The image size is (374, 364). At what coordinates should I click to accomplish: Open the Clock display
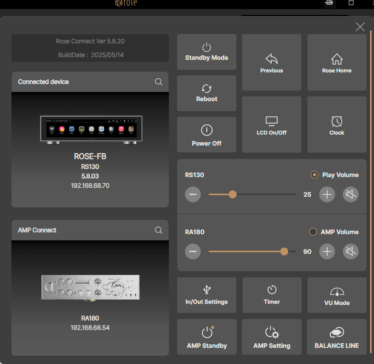point(337,124)
